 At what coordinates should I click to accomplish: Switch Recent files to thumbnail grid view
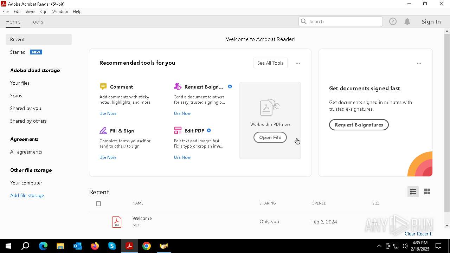click(427, 192)
